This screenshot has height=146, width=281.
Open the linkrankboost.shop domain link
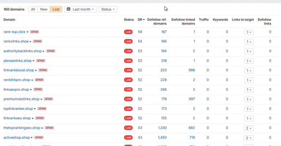(x=19, y=70)
